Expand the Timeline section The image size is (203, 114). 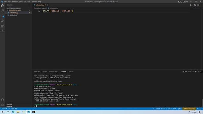[x=10, y=106]
